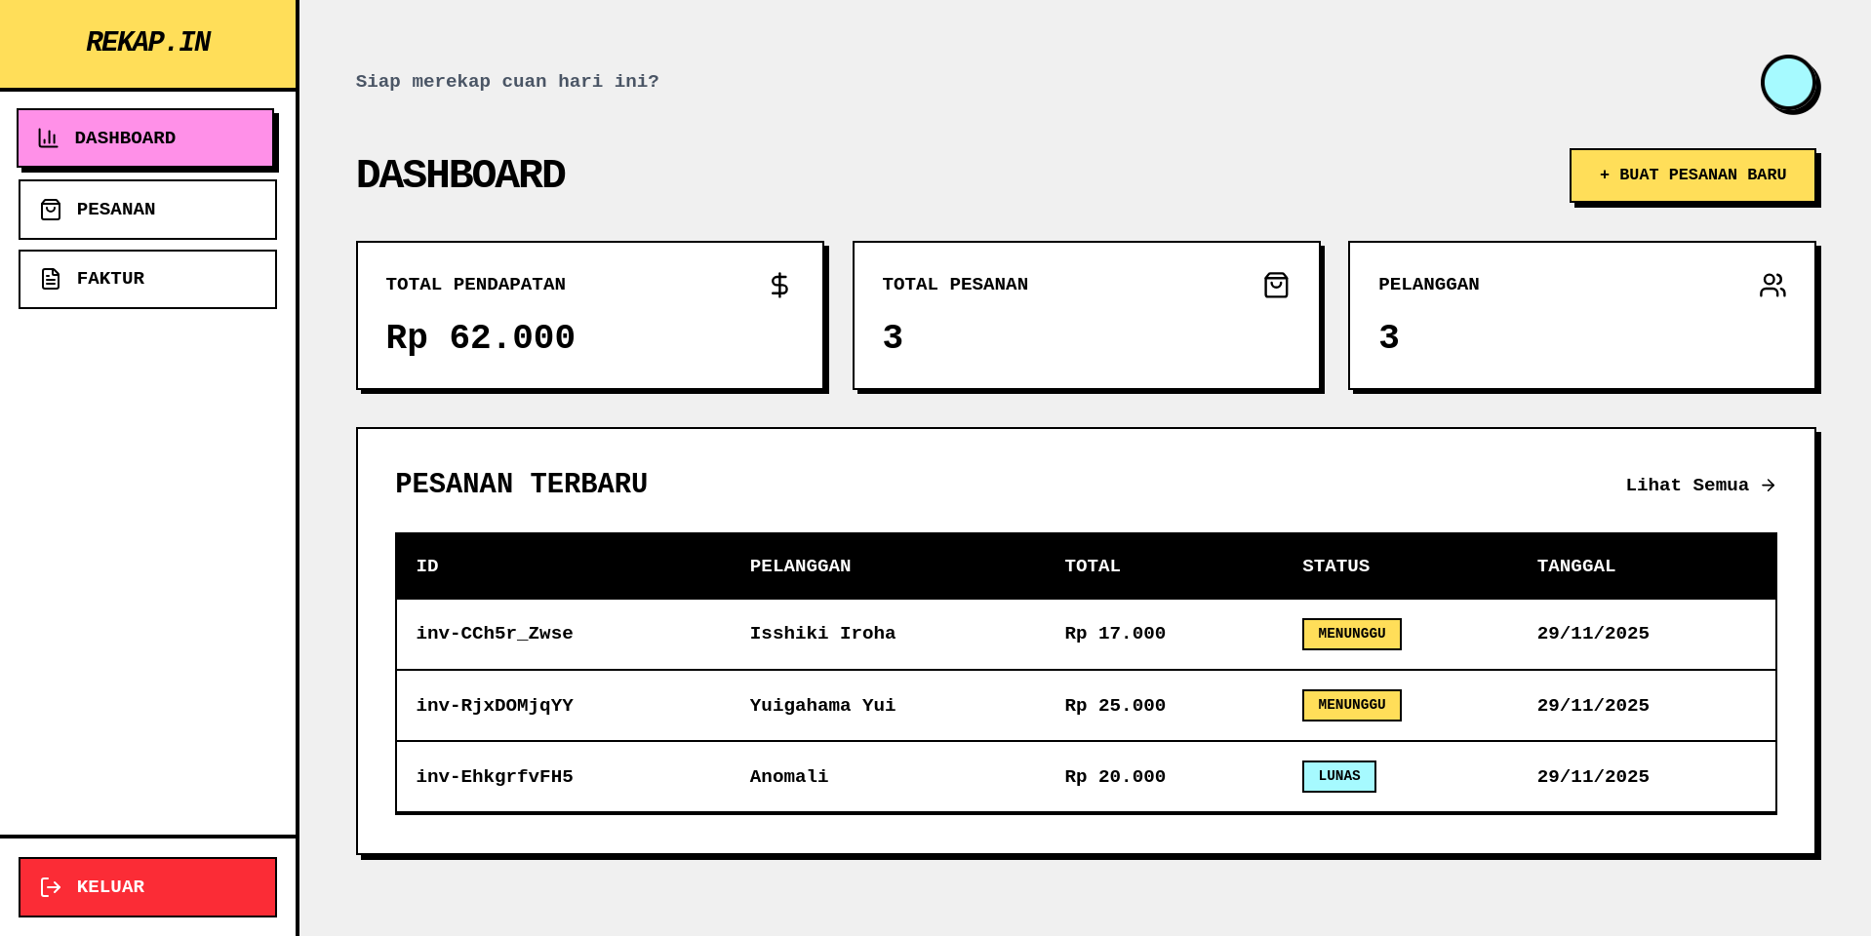Expand the Pesanan Terbaru section

click(521, 483)
